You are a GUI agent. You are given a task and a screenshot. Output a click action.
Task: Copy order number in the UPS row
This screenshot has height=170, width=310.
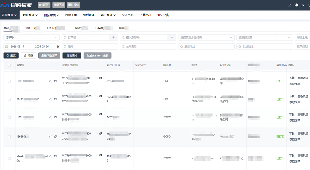(x=101, y=96)
